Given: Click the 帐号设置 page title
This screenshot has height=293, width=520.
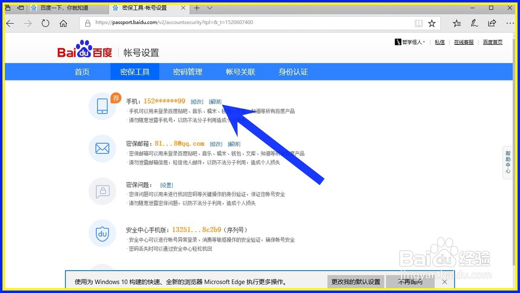Looking at the screenshot, I should 141,53.
